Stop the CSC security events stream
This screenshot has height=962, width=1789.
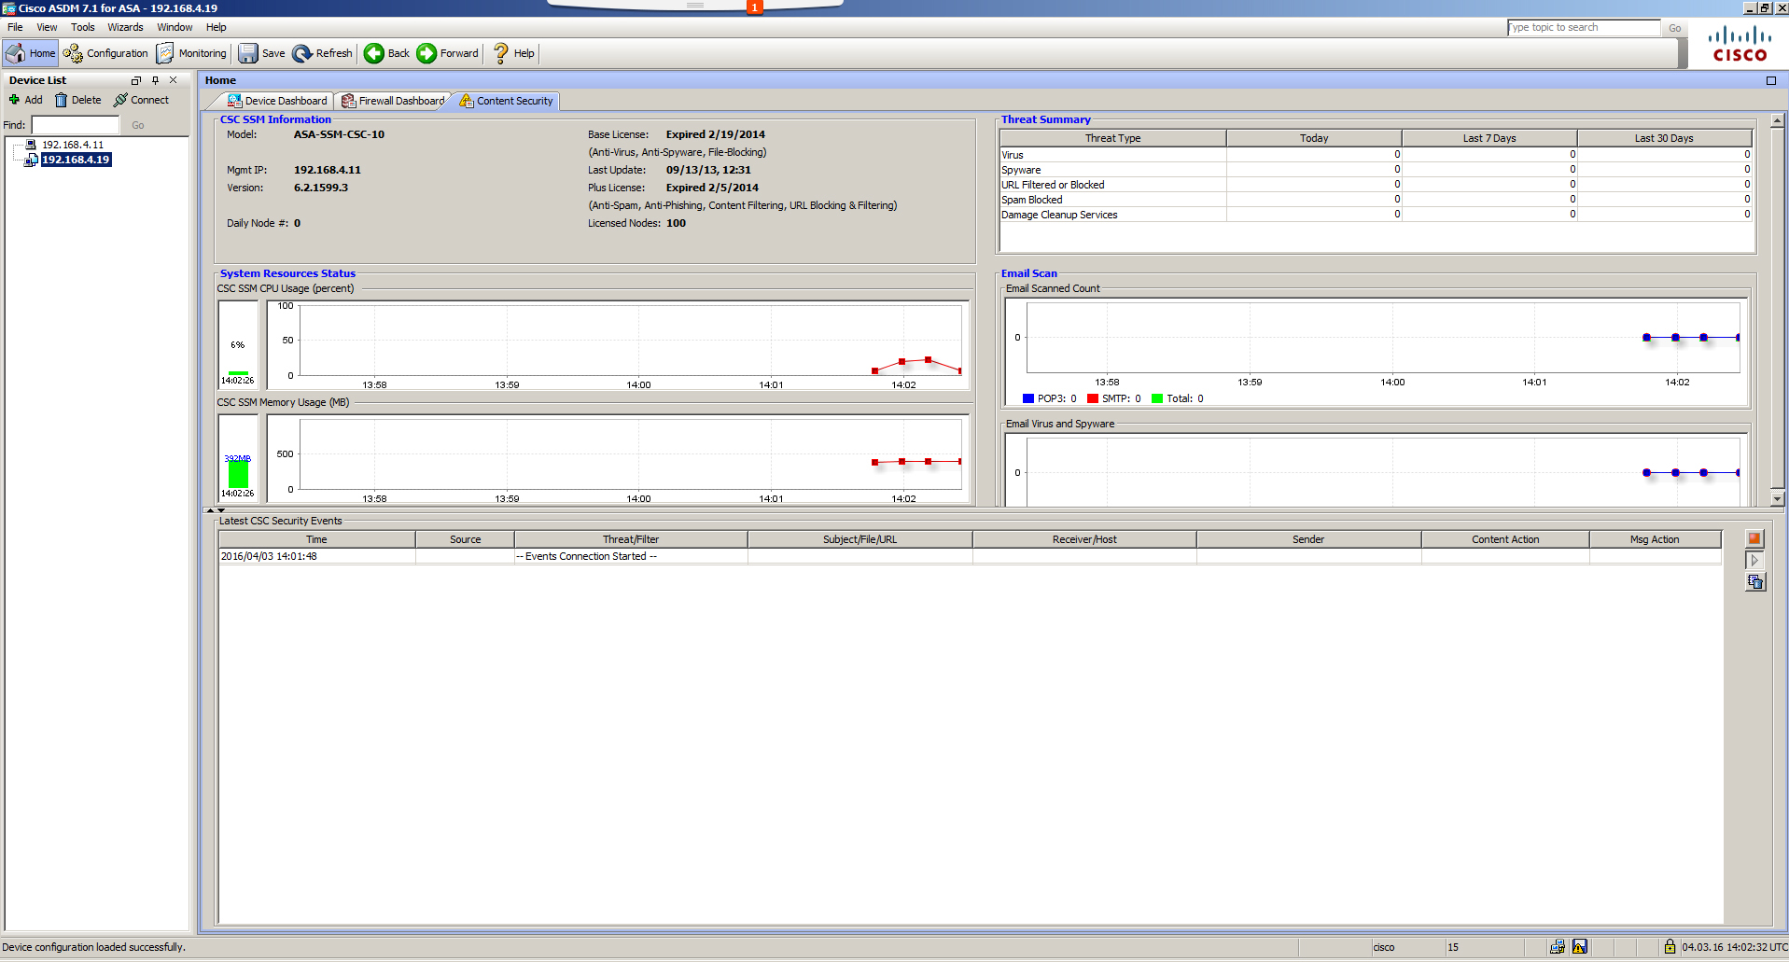tap(1754, 538)
